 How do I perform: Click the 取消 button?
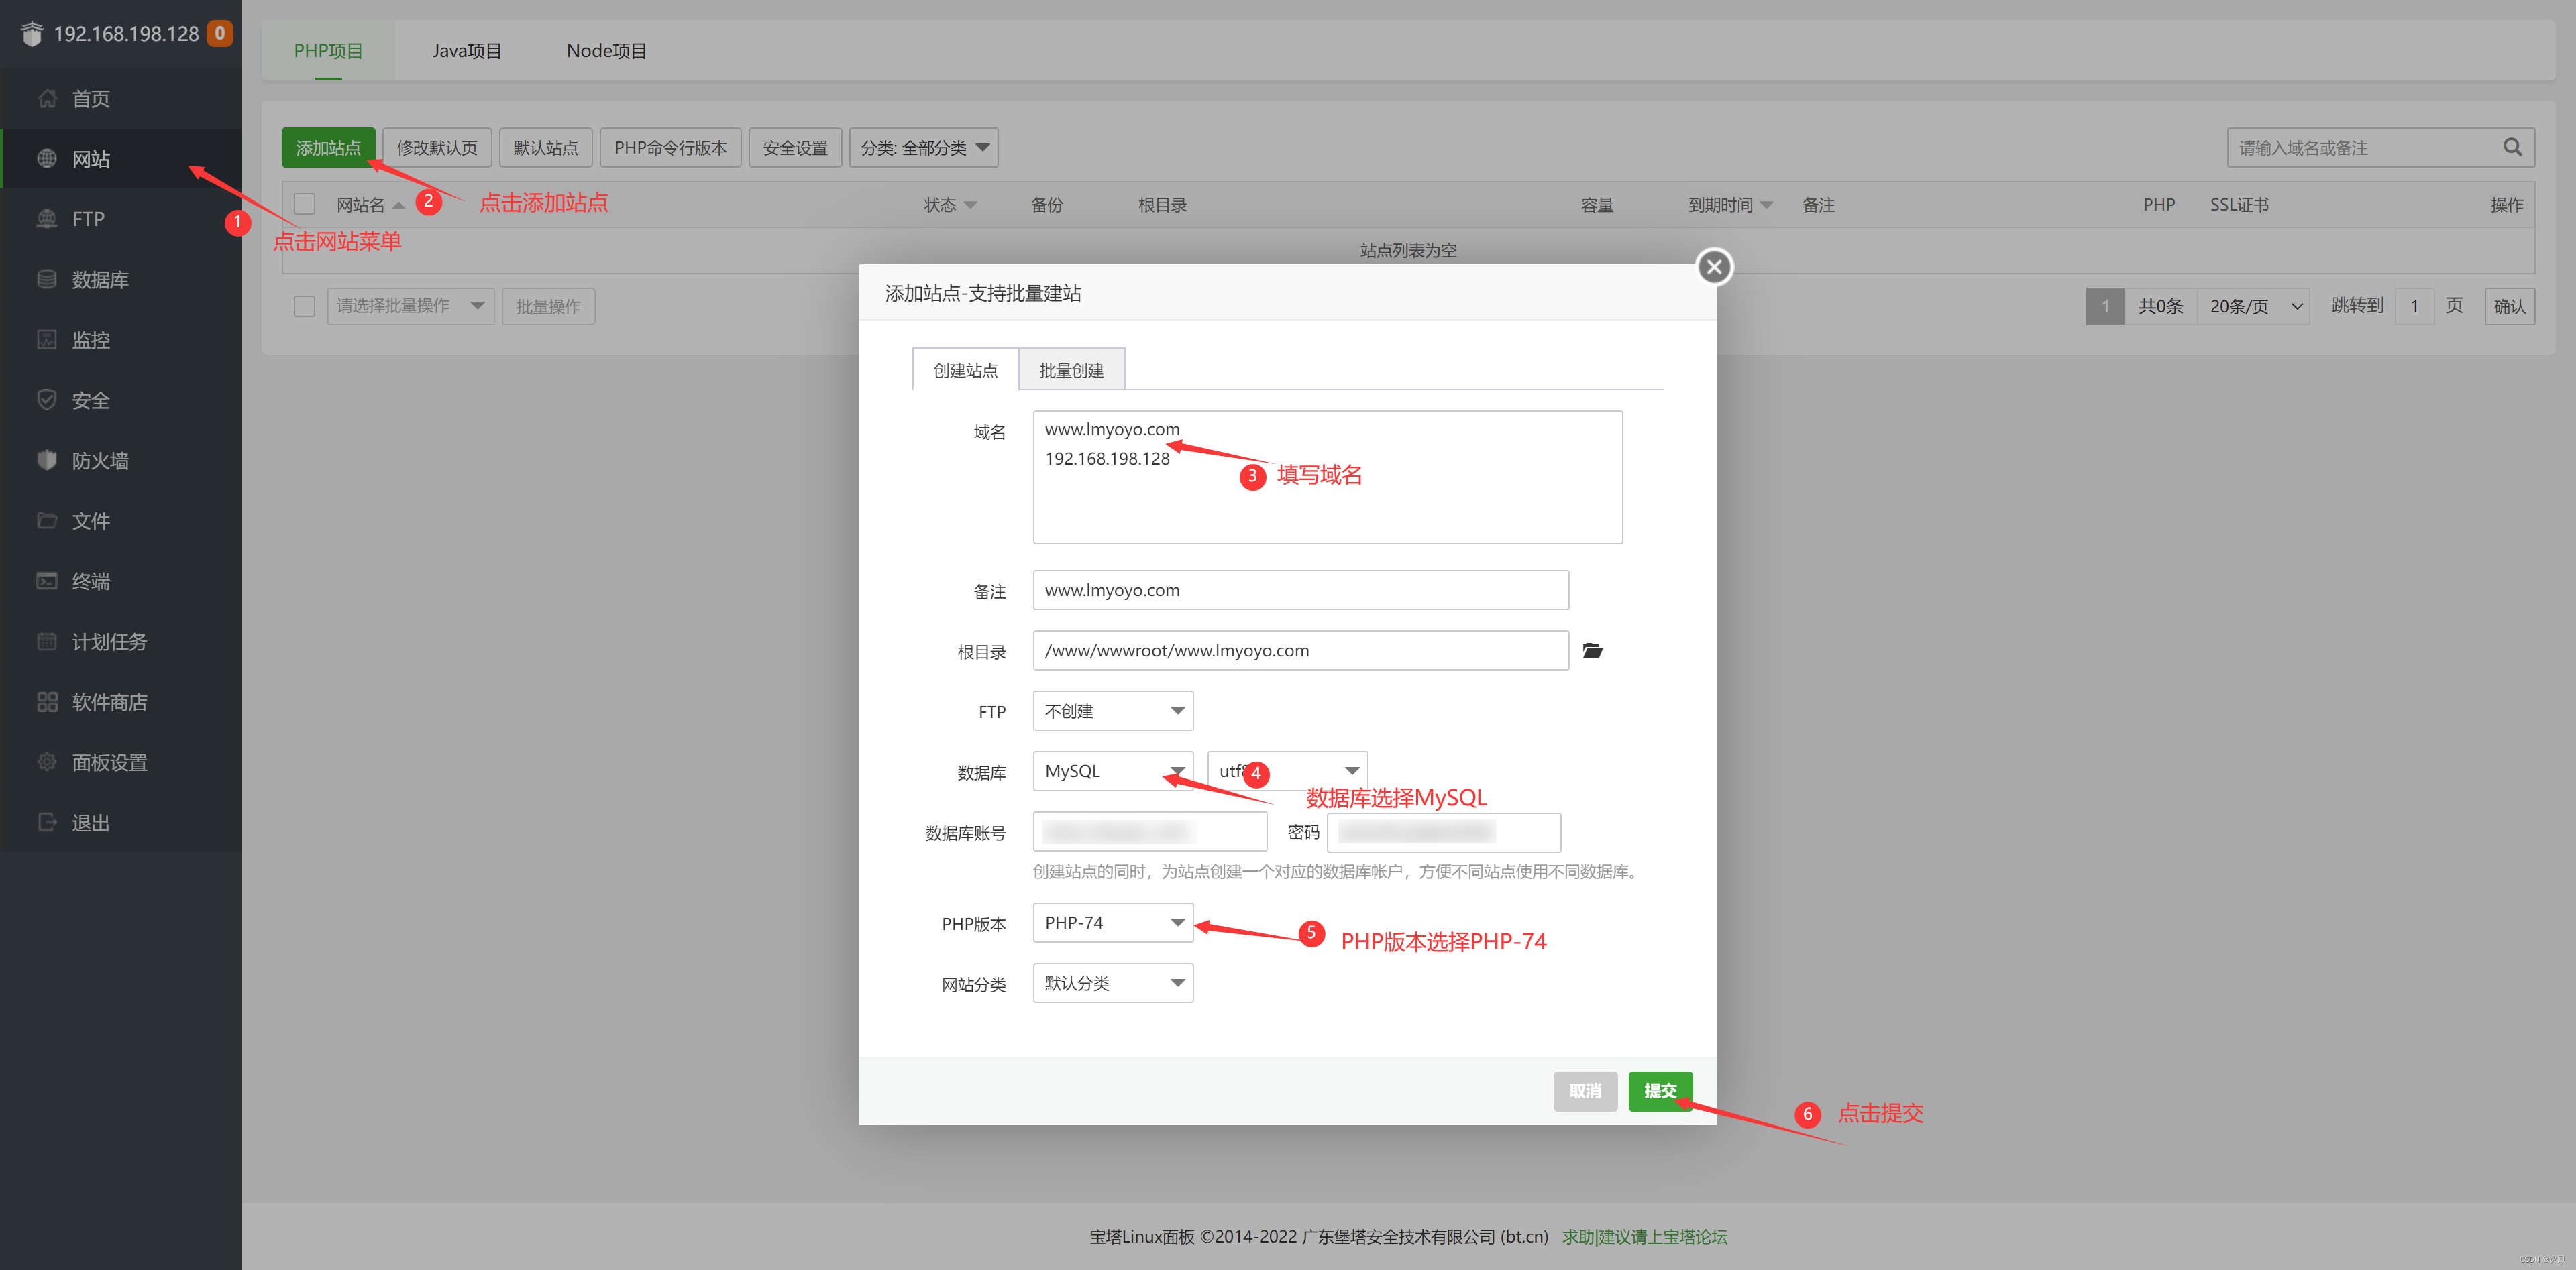[1585, 1090]
